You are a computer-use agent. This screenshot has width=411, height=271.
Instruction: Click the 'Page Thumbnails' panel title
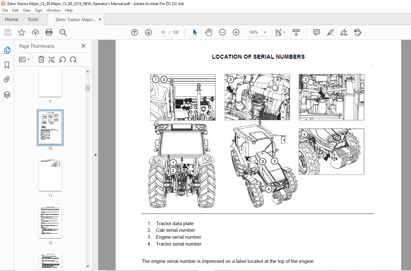point(37,46)
